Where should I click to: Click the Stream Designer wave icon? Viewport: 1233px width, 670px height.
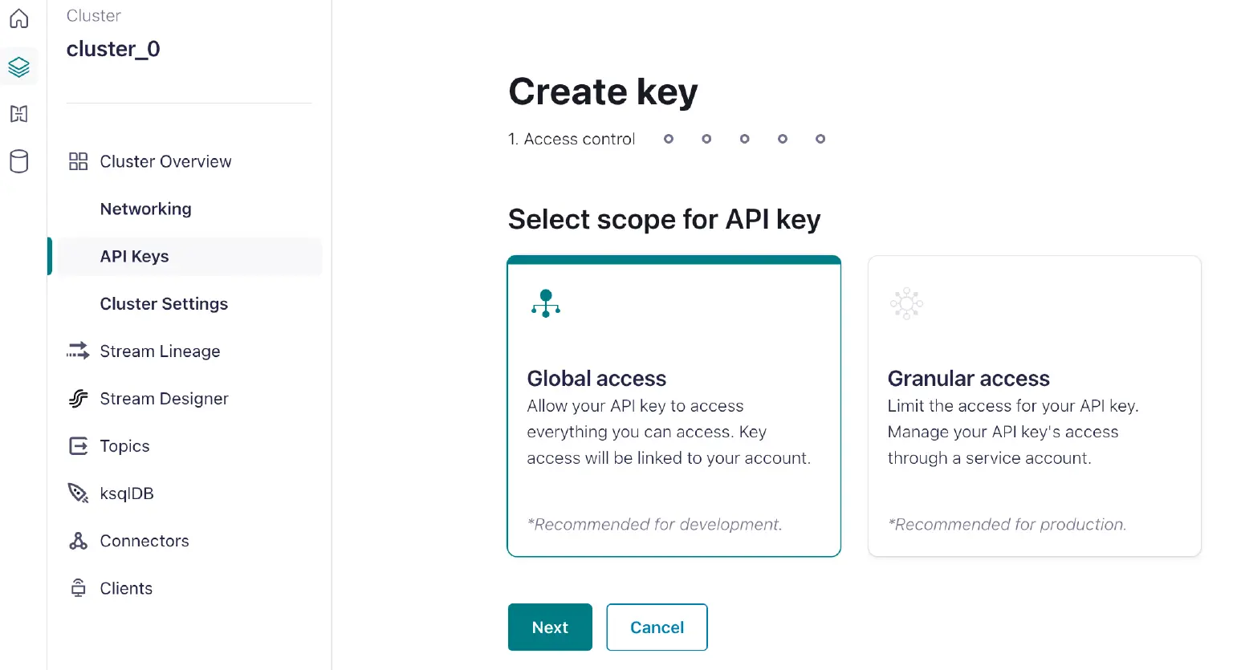(x=78, y=398)
